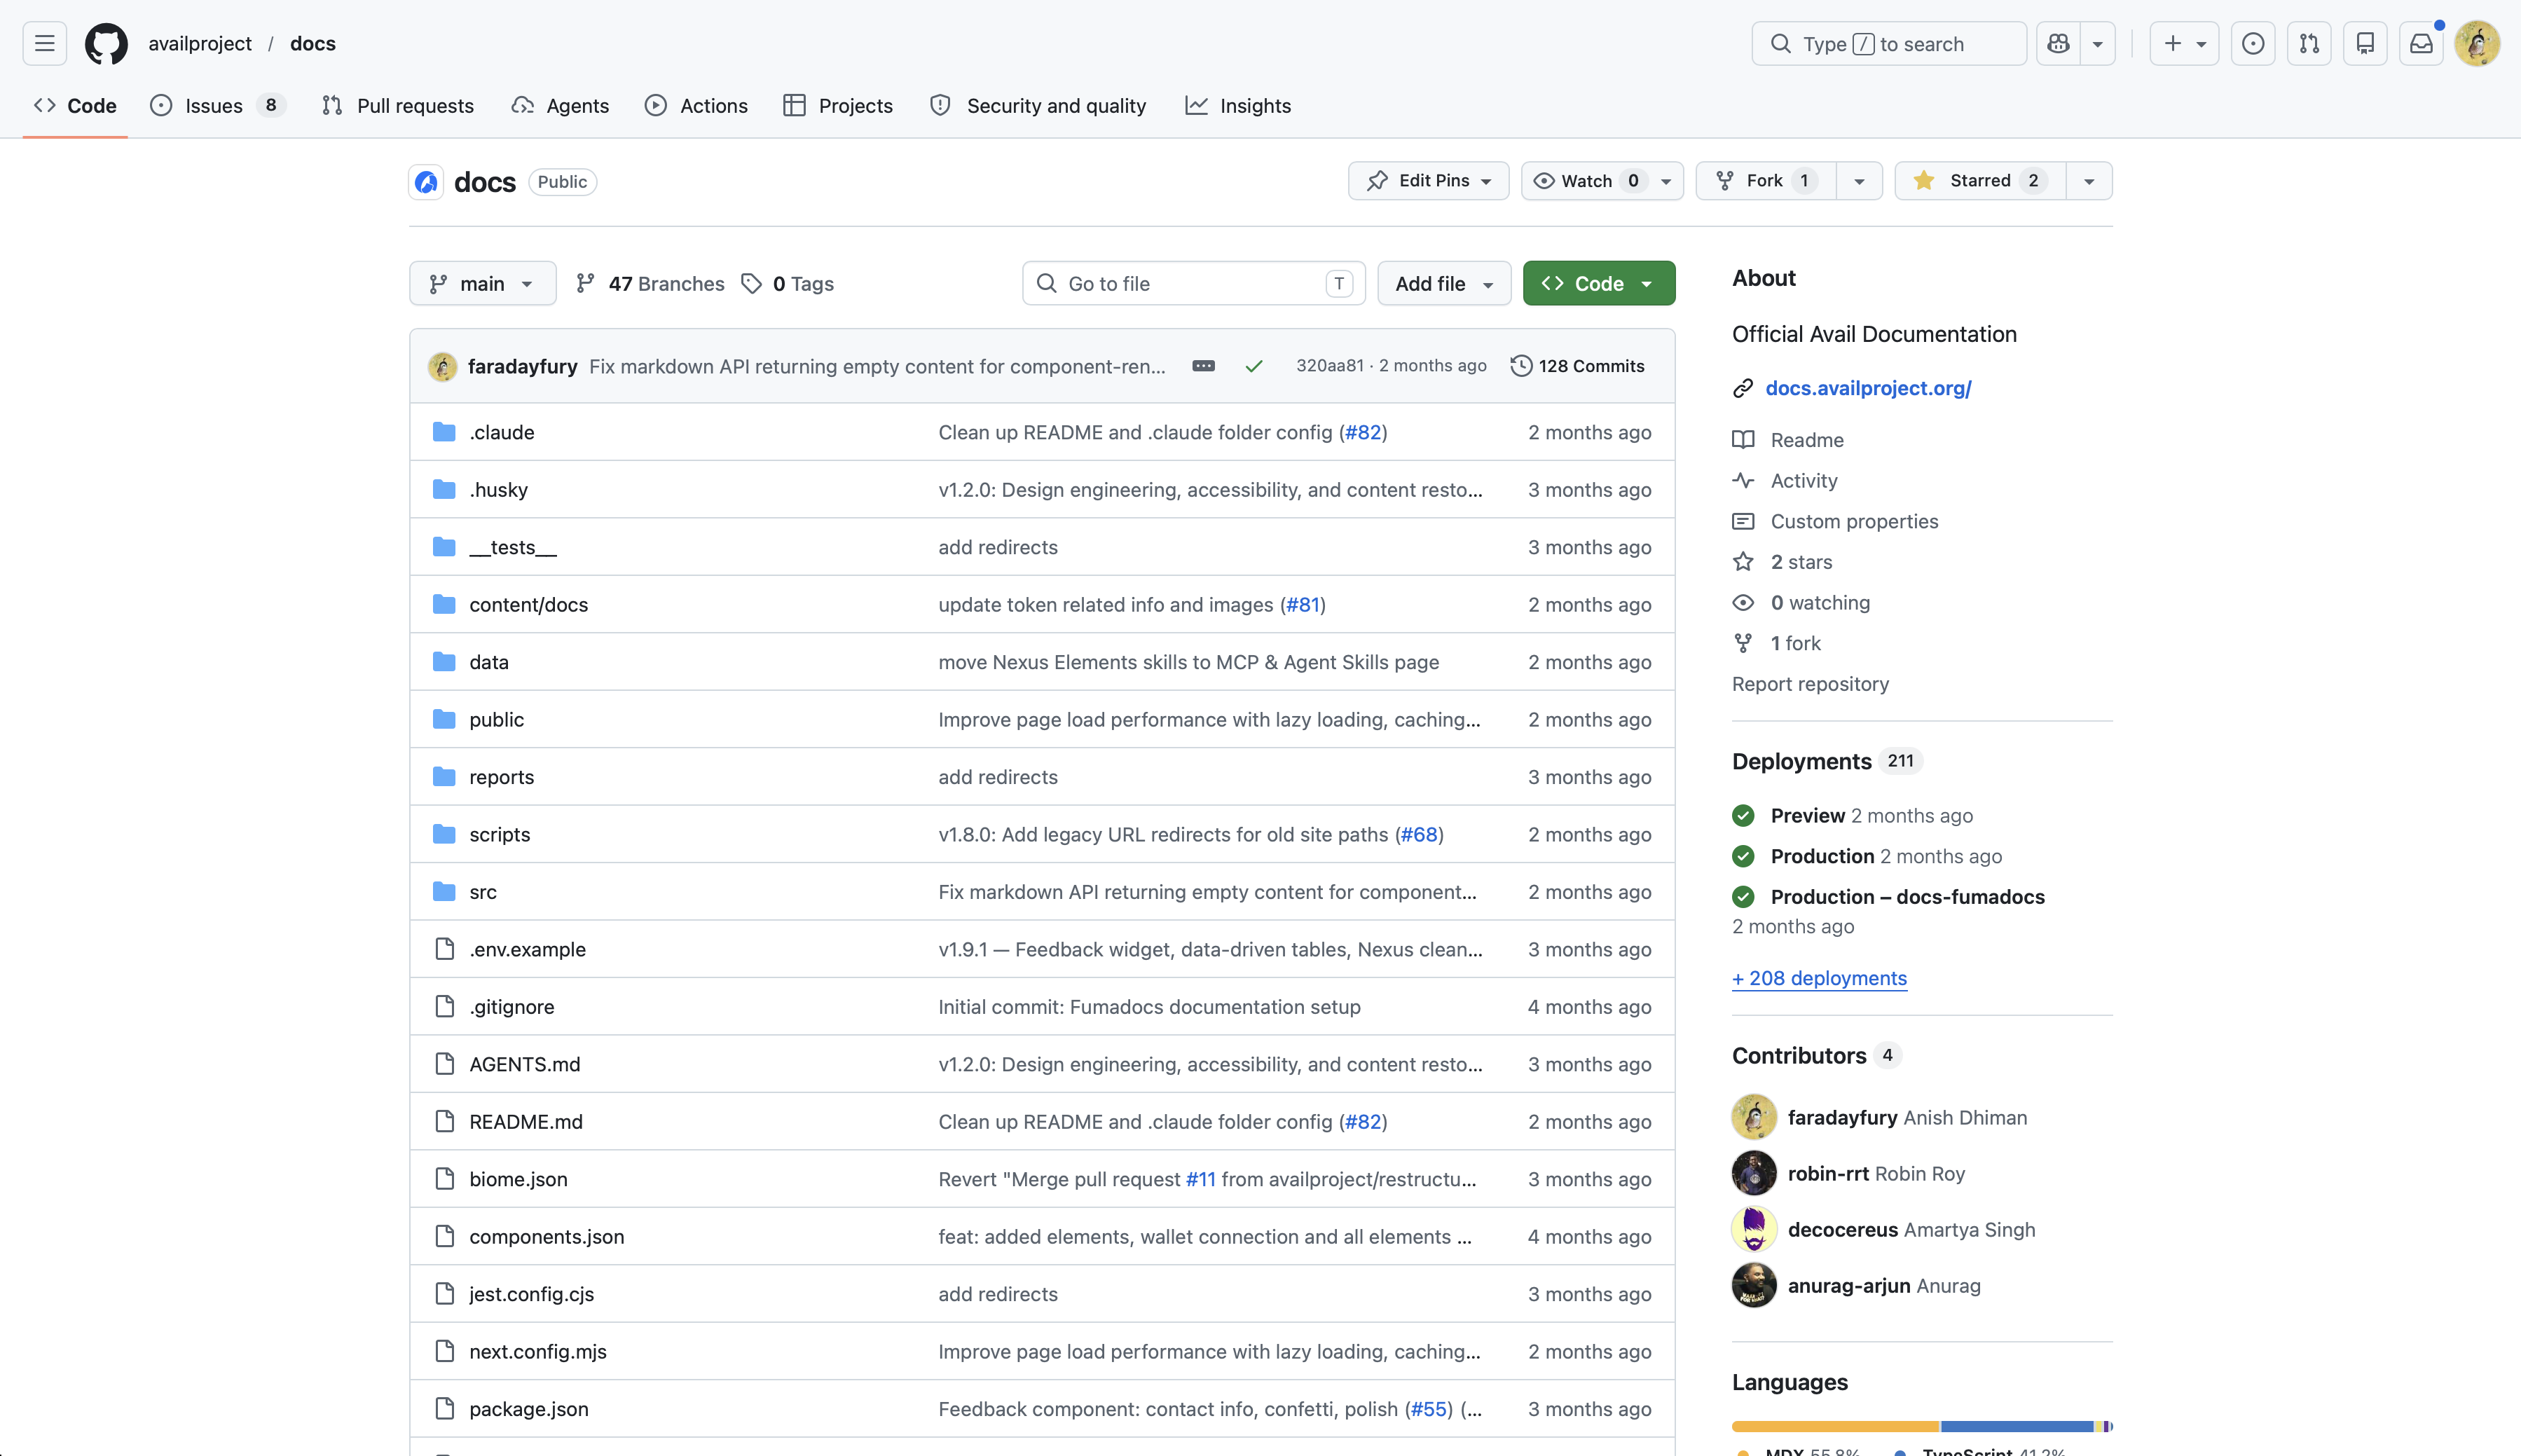Click faradayfury avatar in latest commit

coord(442,367)
